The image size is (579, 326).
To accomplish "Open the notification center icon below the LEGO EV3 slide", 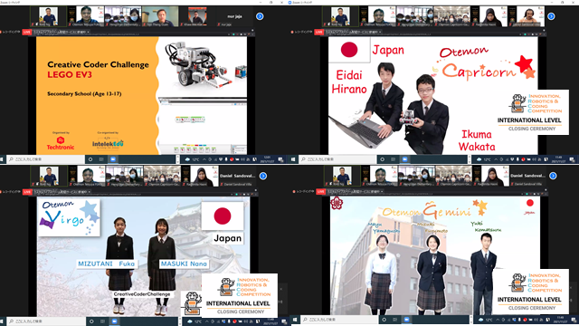I will coord(280,159).
